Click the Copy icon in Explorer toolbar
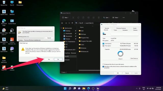This screenshot has width=163, height=91. click(78, 17)
